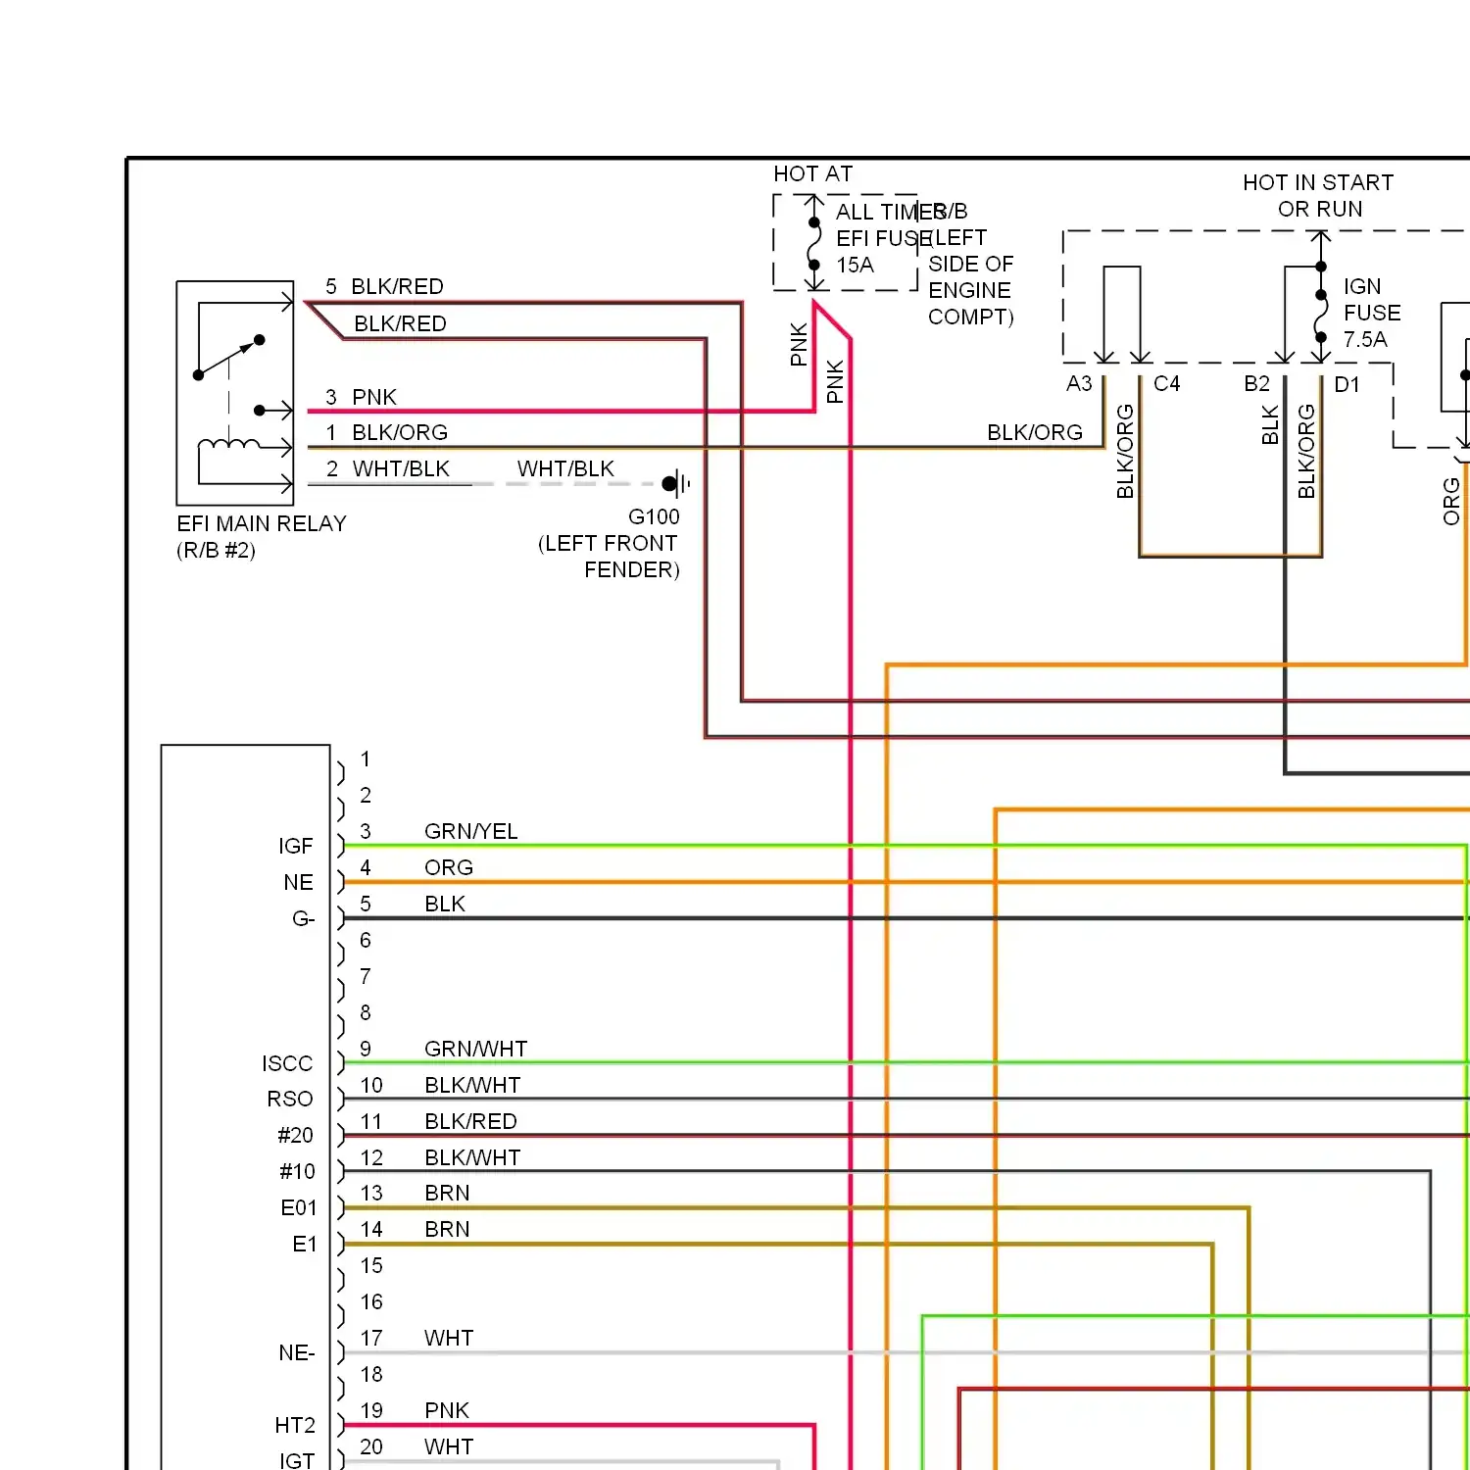This screenshot has width=1470, height=1470.
Task: Click the horizontal BLK/ORG label near A3
Action: [1035, 432]
